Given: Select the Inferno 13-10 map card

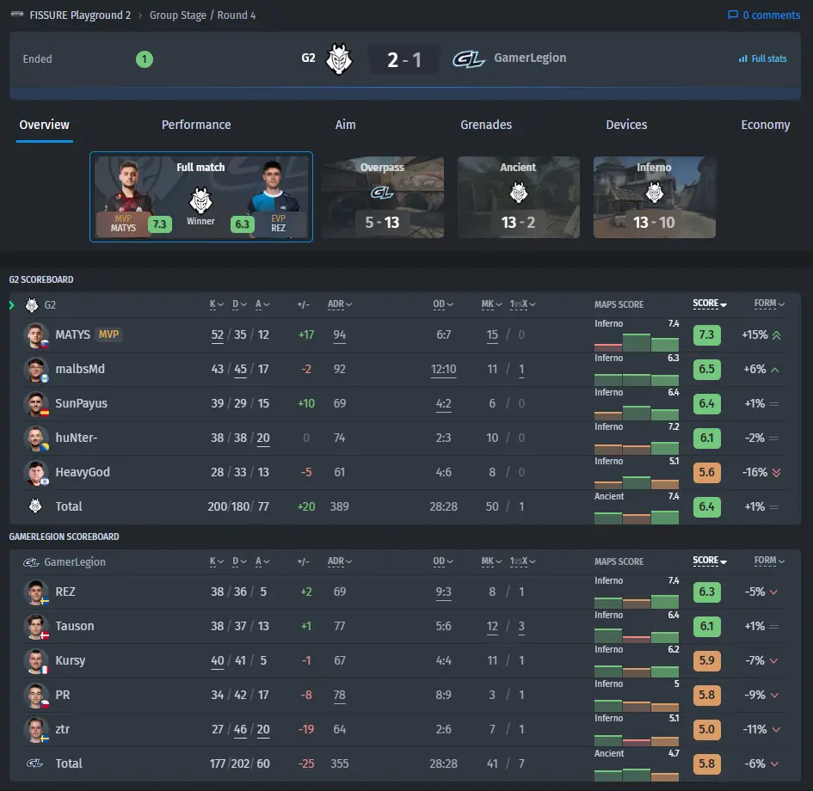Looking at the screenshot, I should 655,198.
